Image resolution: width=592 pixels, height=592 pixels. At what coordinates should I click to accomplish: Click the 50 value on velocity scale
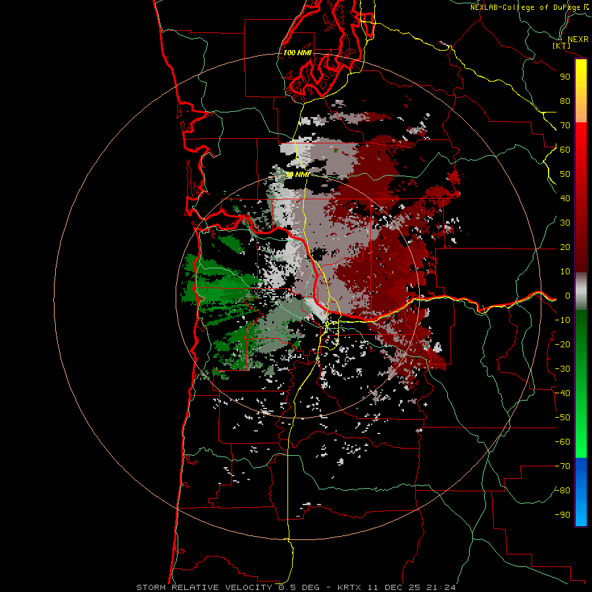click(565, 174)
